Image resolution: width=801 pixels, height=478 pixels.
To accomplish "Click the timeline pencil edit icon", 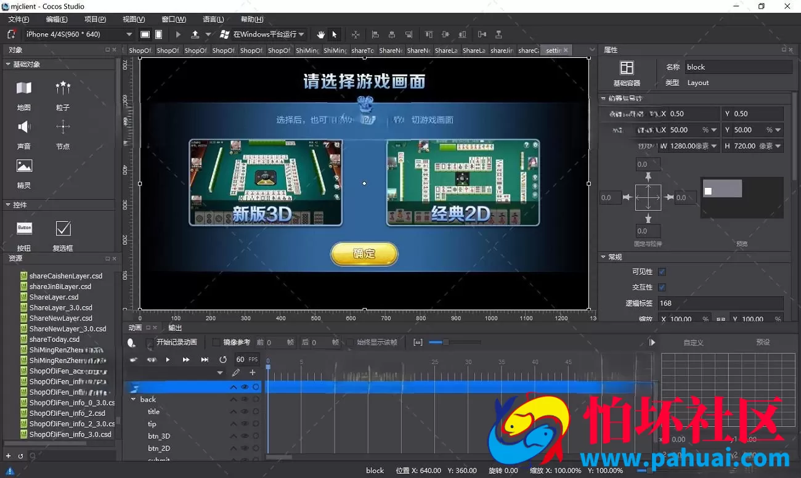I will click(x=236, y=373).
